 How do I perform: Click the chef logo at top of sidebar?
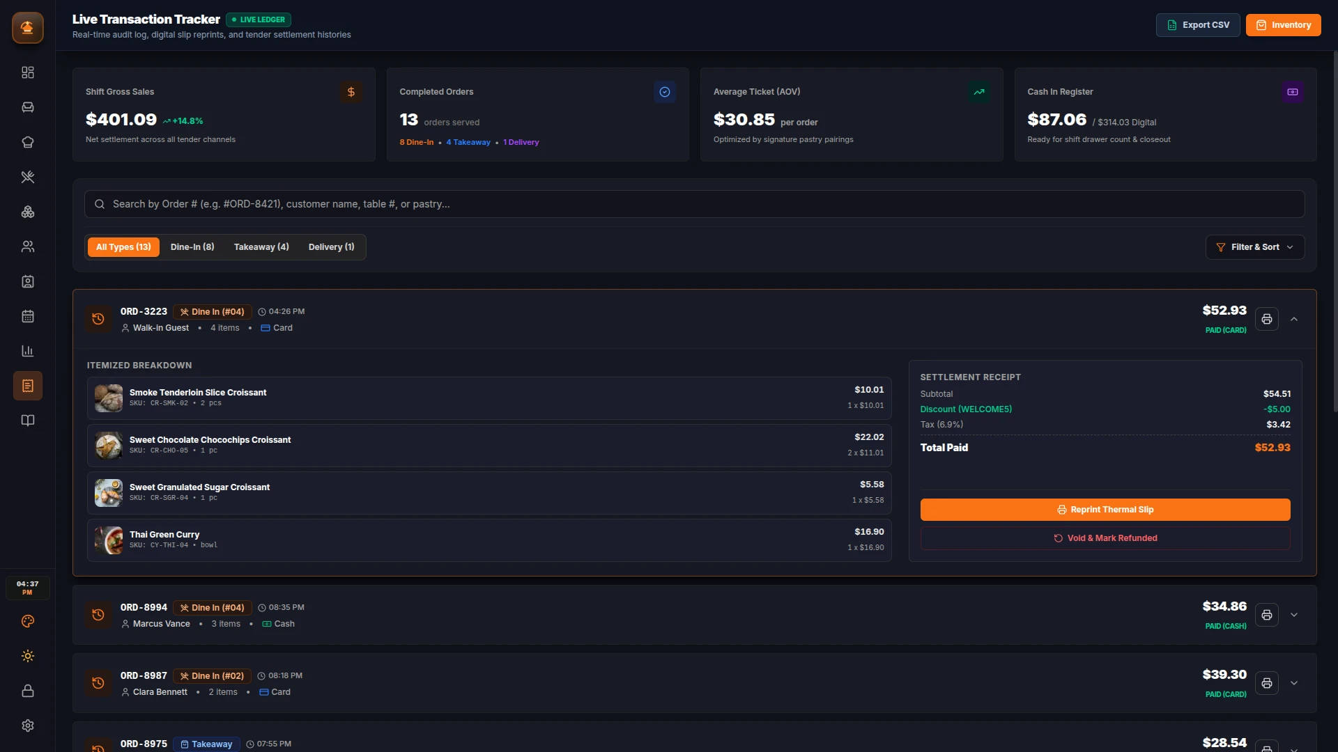coord(28,28)
